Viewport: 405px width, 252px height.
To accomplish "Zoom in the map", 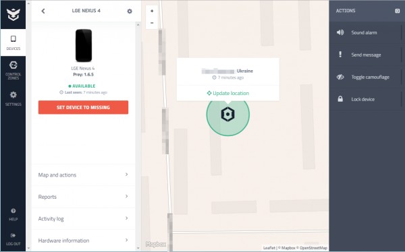I will point(152,11).
